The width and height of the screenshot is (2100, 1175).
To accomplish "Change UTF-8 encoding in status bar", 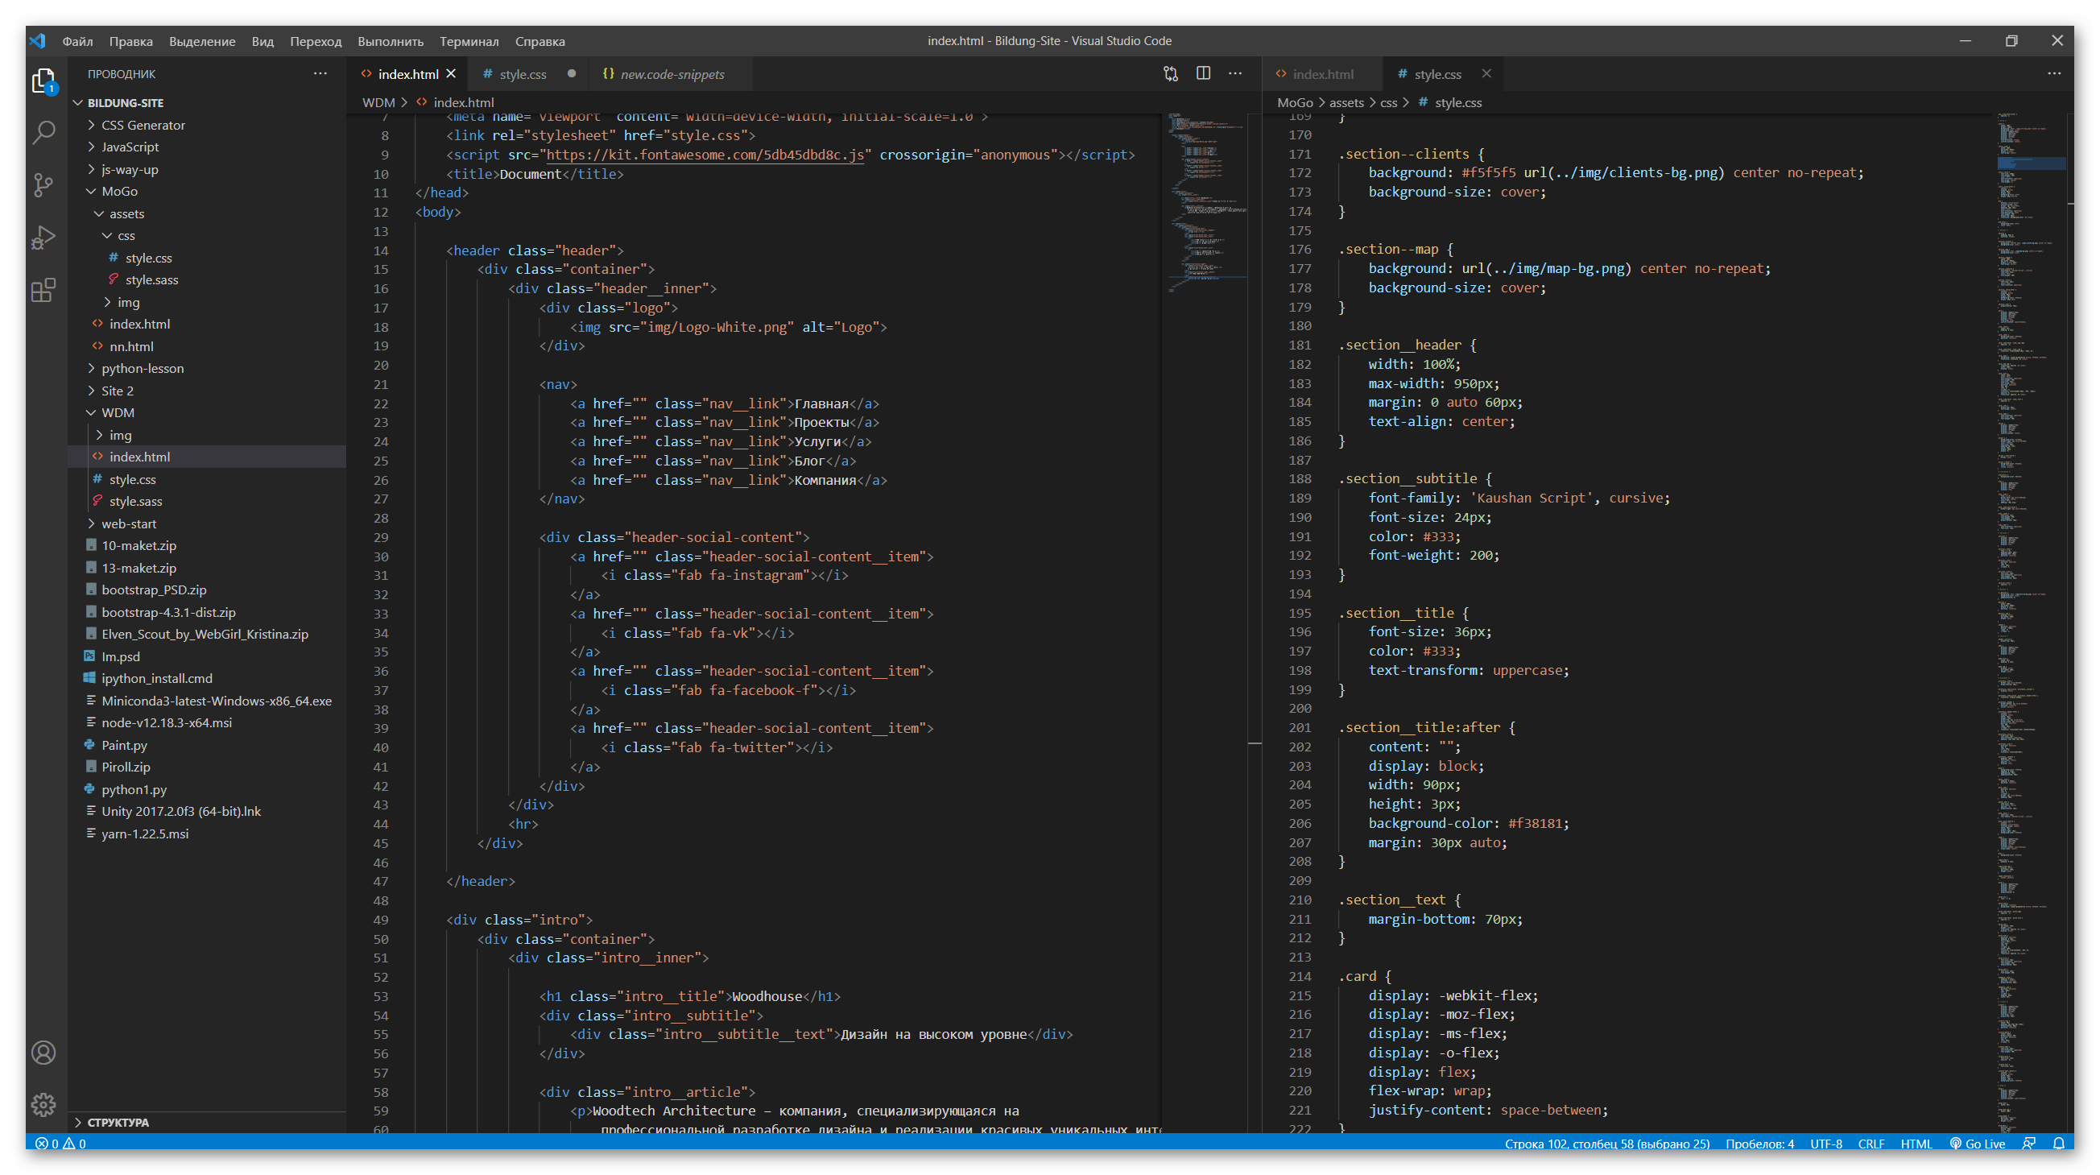I will click(x=1825, y=1144).
